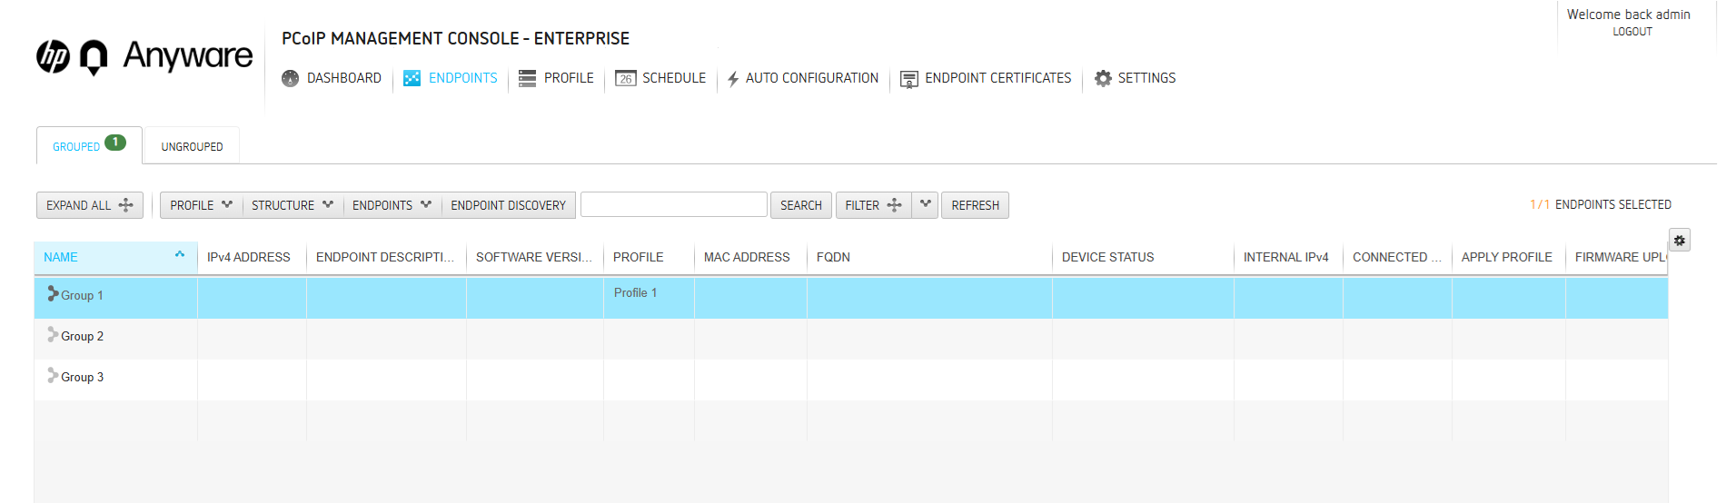This screenshot has width=1726, height=503.
Task: Click the Search button
Action: [x=801, y=205]
